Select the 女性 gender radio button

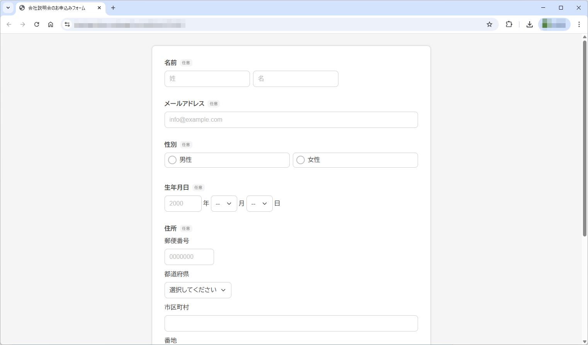[x=301, y=160]
